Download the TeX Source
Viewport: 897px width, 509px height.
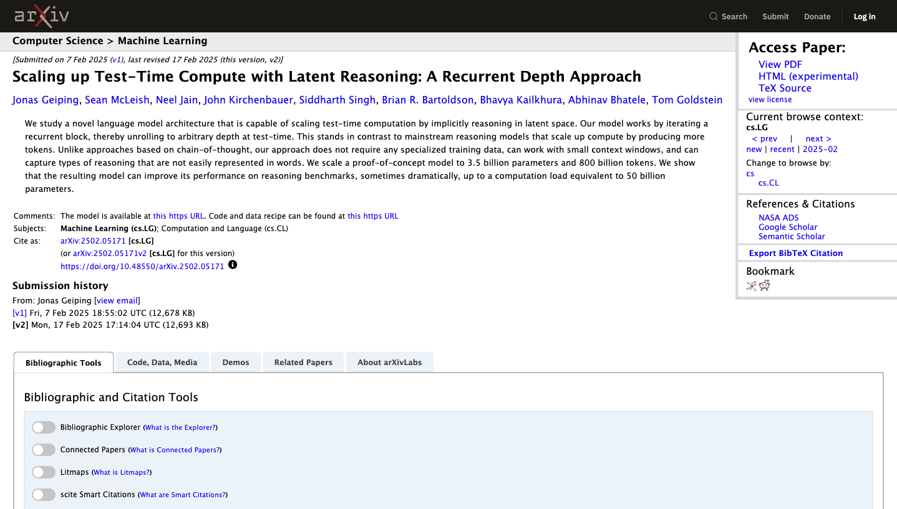tap(785, 88)
